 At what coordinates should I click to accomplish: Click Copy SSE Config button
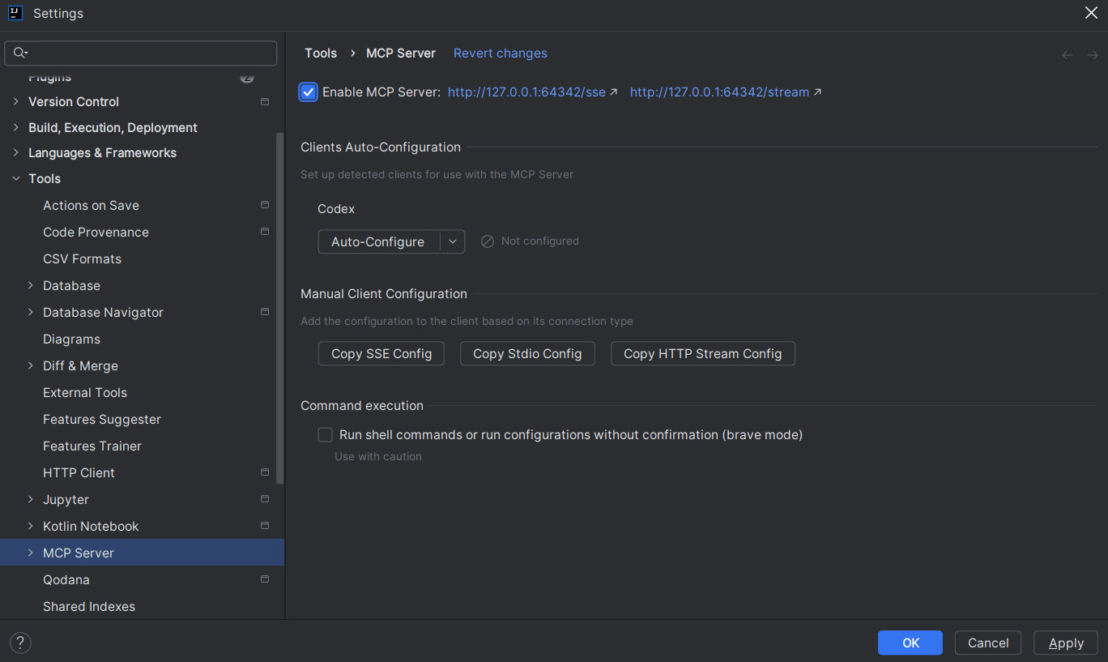coord(381,354)
